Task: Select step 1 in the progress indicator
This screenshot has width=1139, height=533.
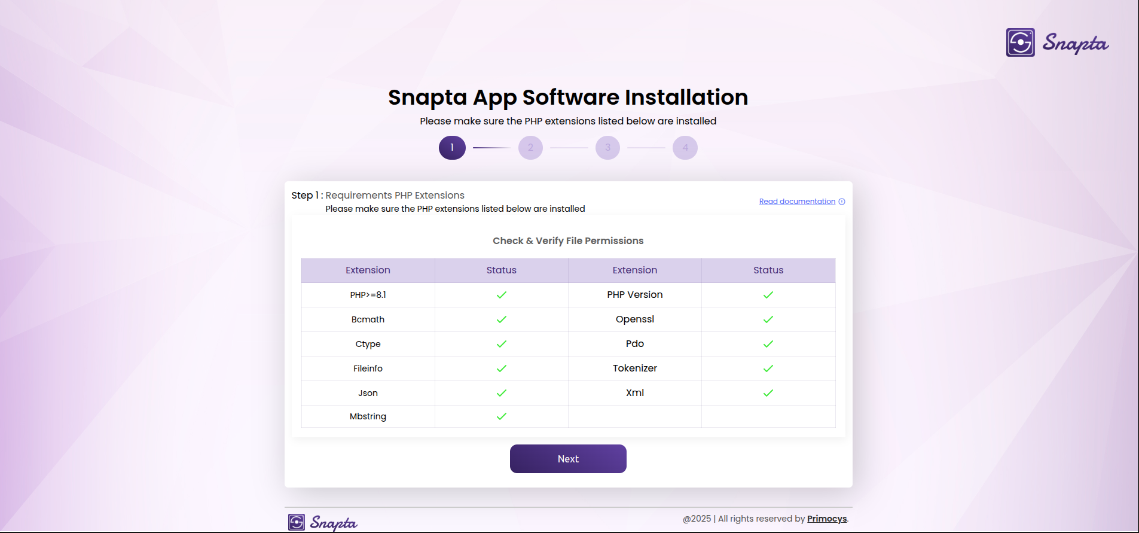Action: coord(452,148)
